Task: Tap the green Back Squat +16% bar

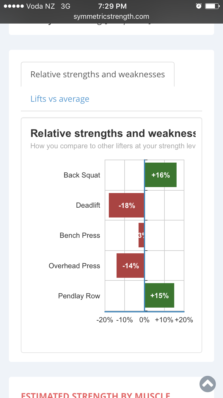Action: click(x=161, y=175)
